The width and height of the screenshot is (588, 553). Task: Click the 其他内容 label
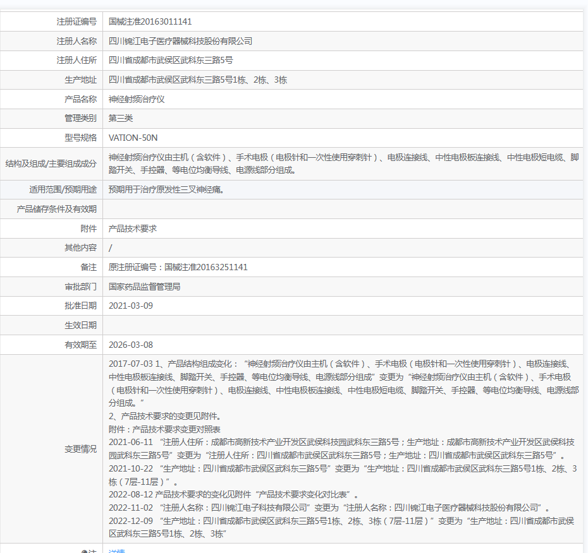point(81,248)
